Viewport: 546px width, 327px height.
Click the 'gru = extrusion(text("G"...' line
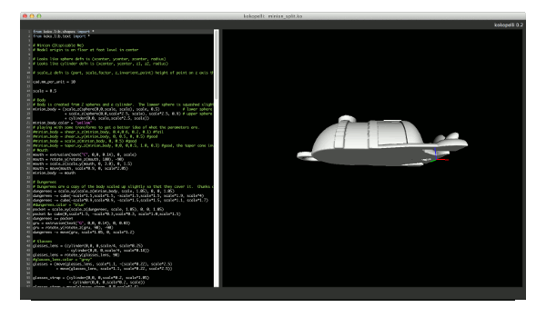pyautogui.click(x=82, y=223)
